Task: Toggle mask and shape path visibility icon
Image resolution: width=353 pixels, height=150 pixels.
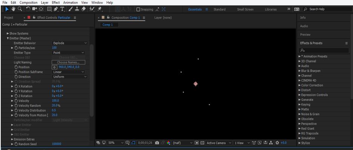Action: tap(134, 143)
